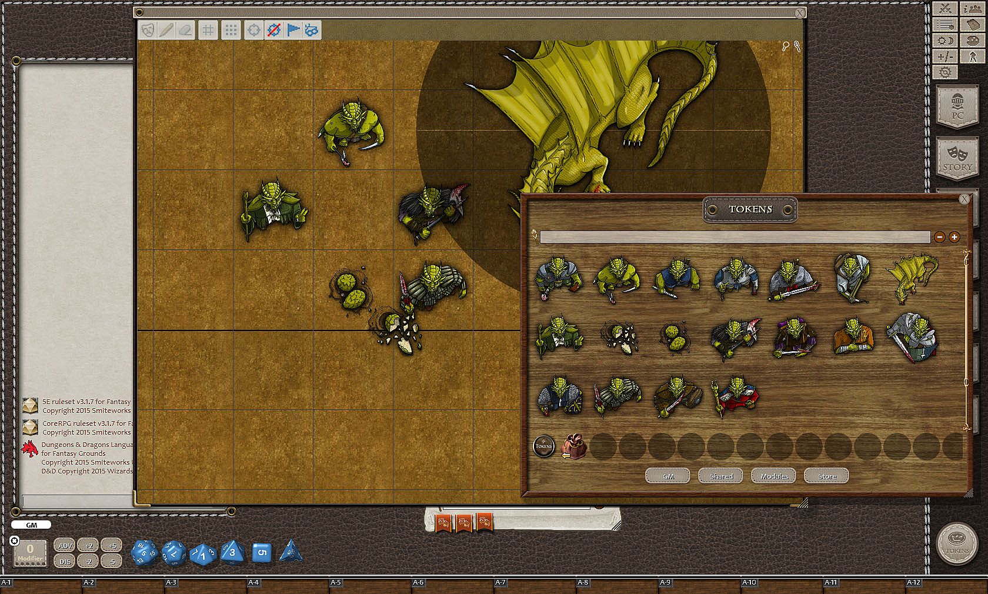Open the Store tab in Tokens window
Viewport: 988px width, 594px height.
pos(826,476)
